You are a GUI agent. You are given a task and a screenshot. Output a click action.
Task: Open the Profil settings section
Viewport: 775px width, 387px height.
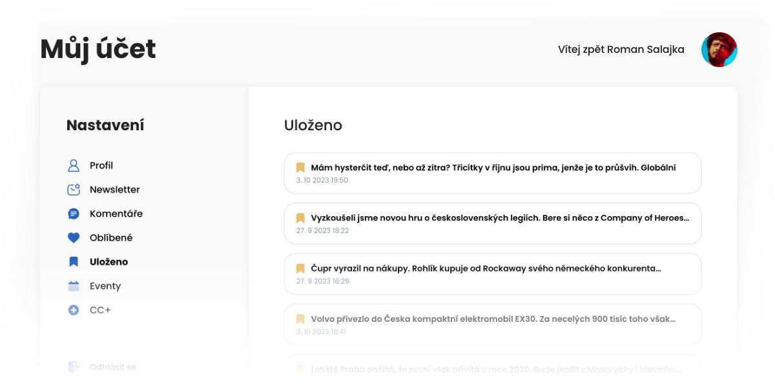101,166
